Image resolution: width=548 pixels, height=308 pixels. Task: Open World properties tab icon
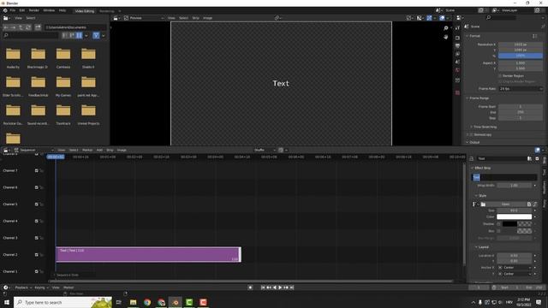click(457, 70)
